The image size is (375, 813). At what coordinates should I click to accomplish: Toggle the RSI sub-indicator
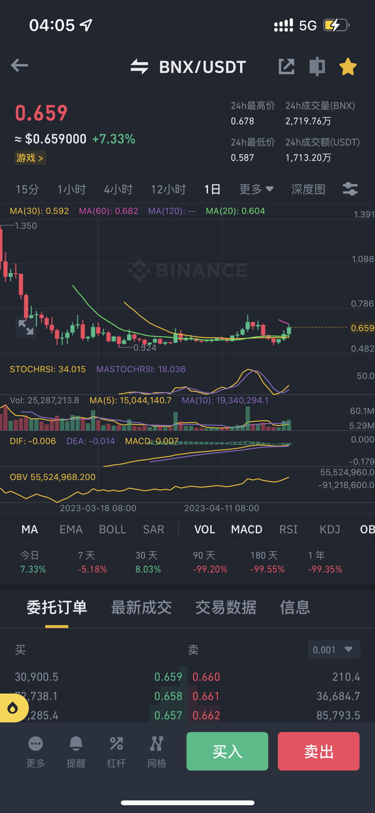tap(288, 529)
